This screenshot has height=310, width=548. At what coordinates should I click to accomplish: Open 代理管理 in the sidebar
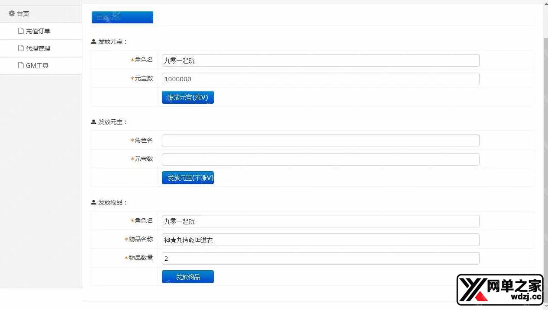(38, 48)
